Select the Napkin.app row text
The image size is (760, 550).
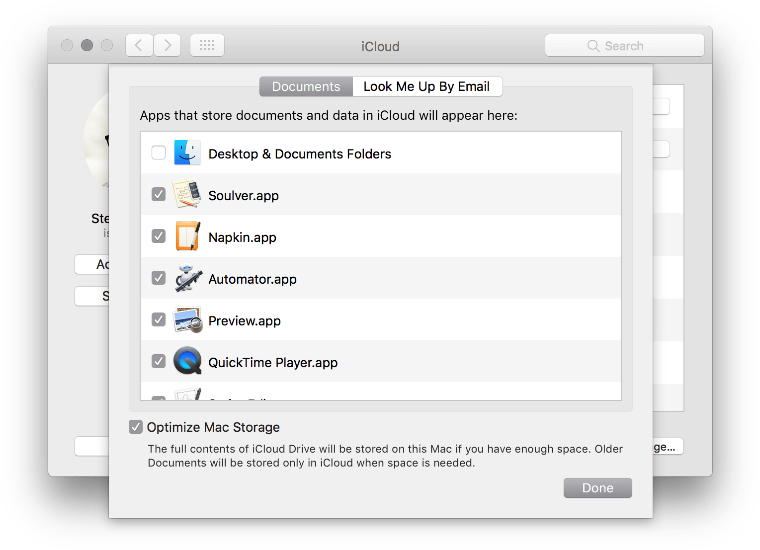point(243,237)
